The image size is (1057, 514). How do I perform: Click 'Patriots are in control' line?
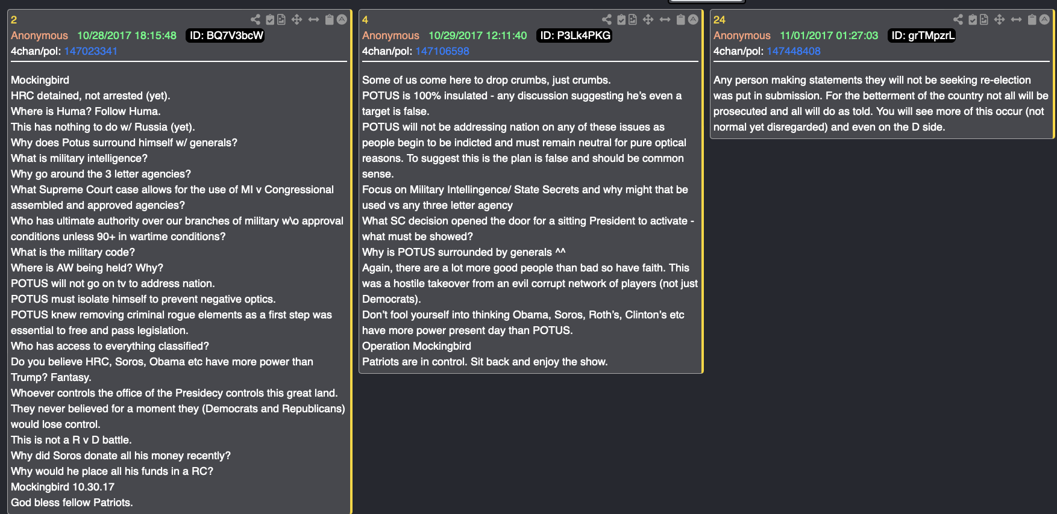[485, 362]
